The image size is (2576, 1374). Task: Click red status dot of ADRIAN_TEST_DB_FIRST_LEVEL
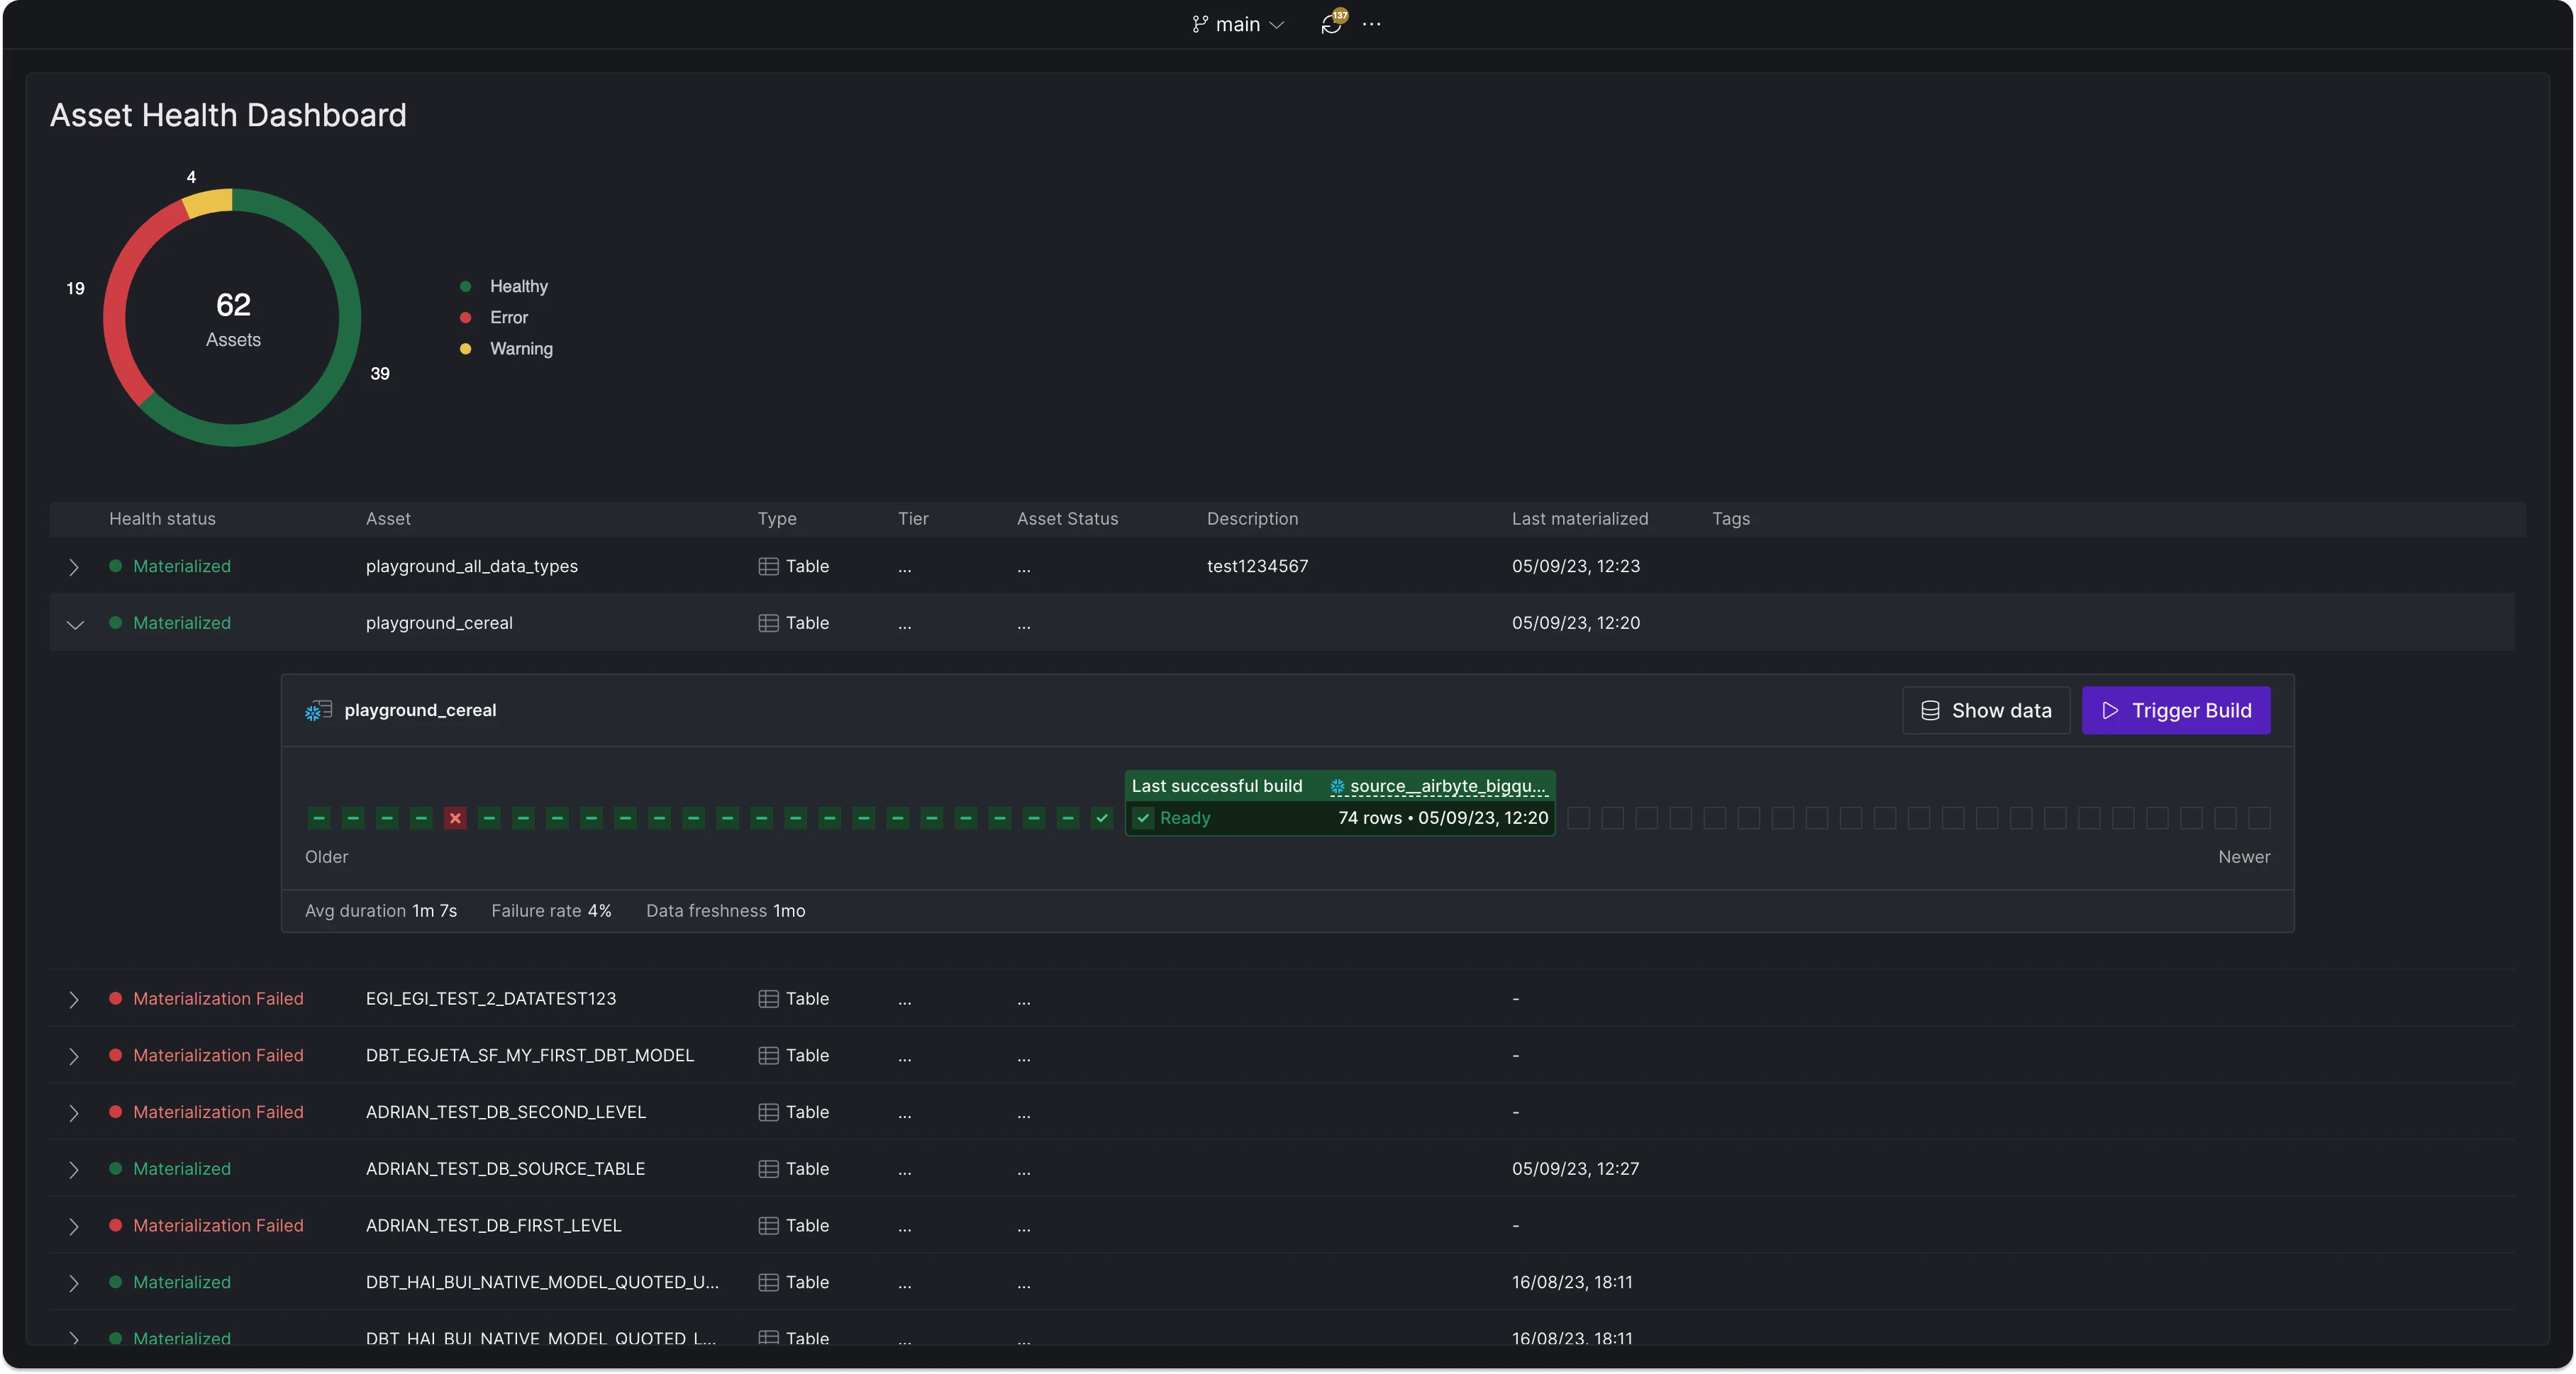click(x=116, y=1226)
